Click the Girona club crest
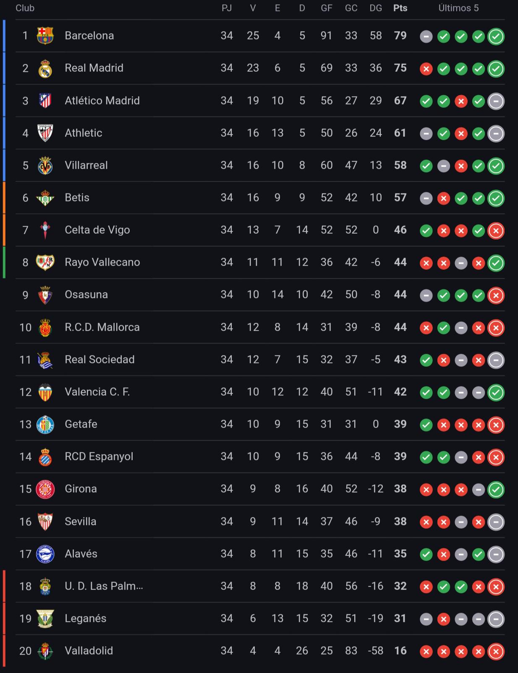 pos(45,489)
